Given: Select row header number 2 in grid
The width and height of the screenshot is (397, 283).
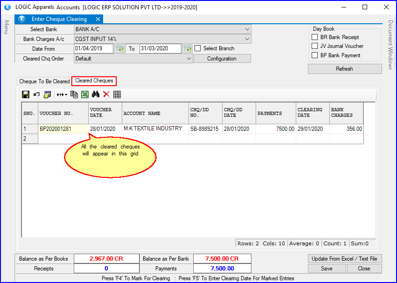Looking at the screenshot, I should (x=30, y=139).
